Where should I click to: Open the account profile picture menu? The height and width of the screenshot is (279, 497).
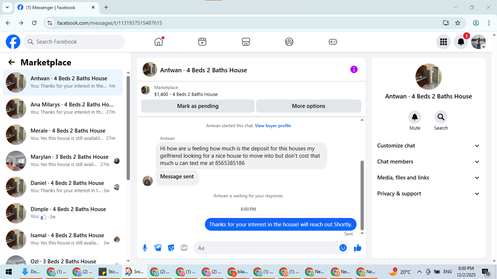coord(478,42)
